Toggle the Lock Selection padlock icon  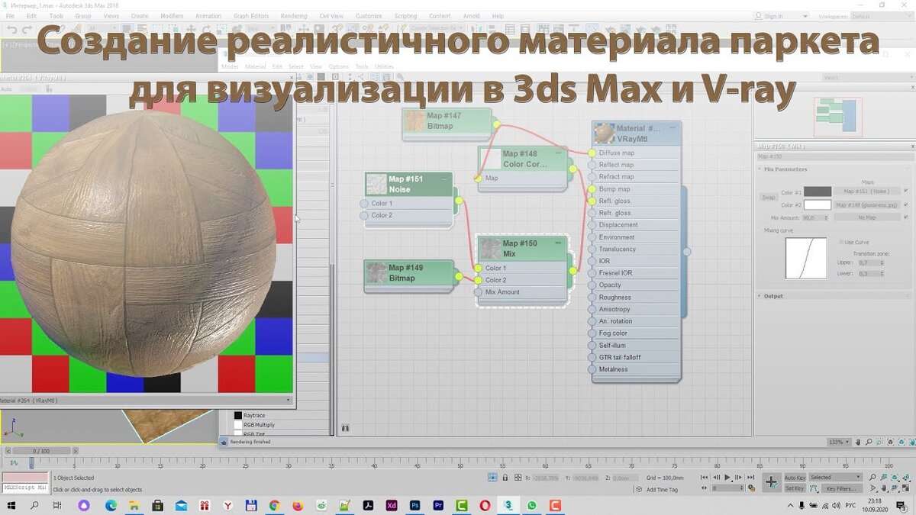click(504, 477)
